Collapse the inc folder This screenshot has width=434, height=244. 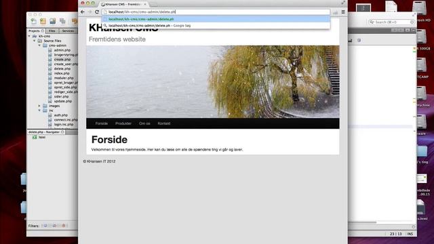(x=39, y=110)
